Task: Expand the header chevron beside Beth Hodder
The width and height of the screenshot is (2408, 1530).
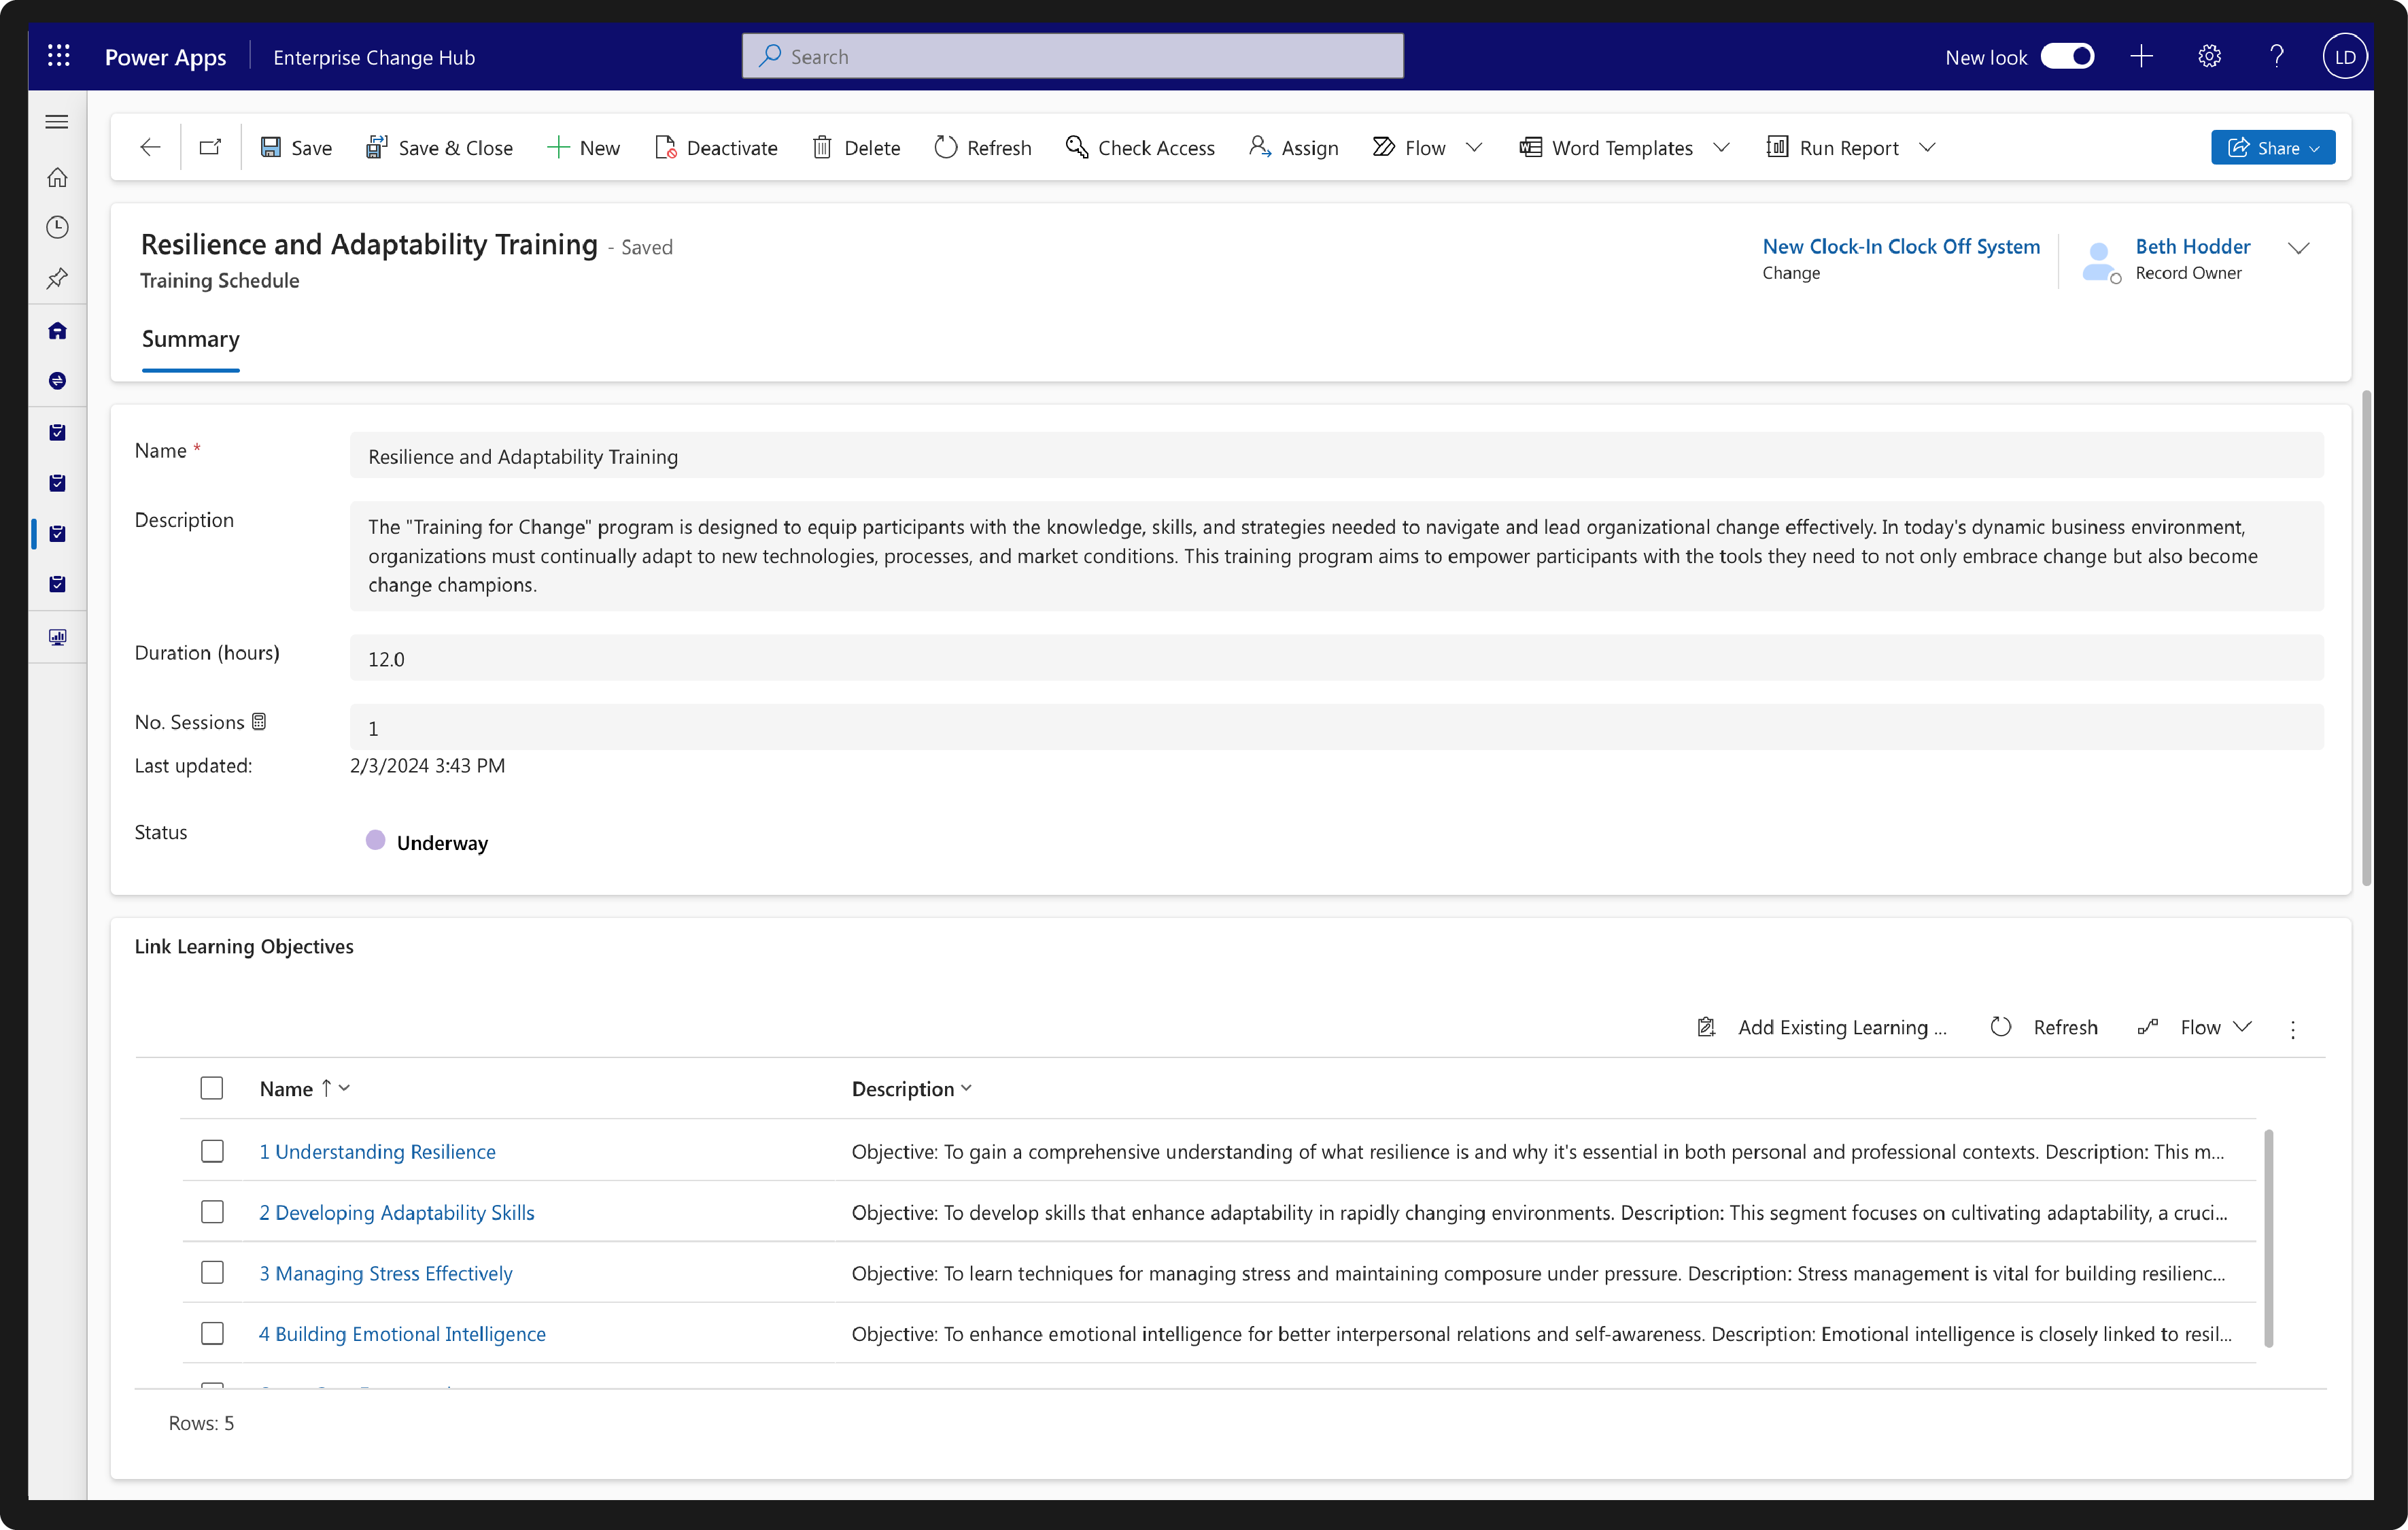Action: click(2298, 248)
